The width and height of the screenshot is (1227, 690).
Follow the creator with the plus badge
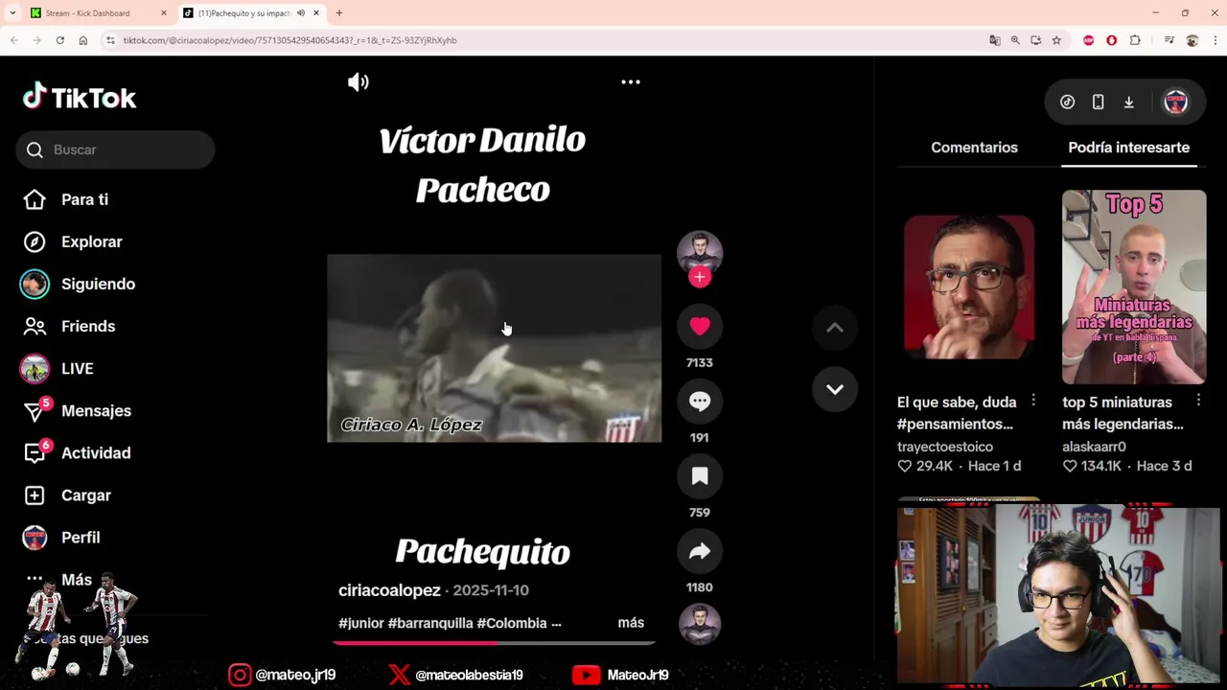(700, 277)
